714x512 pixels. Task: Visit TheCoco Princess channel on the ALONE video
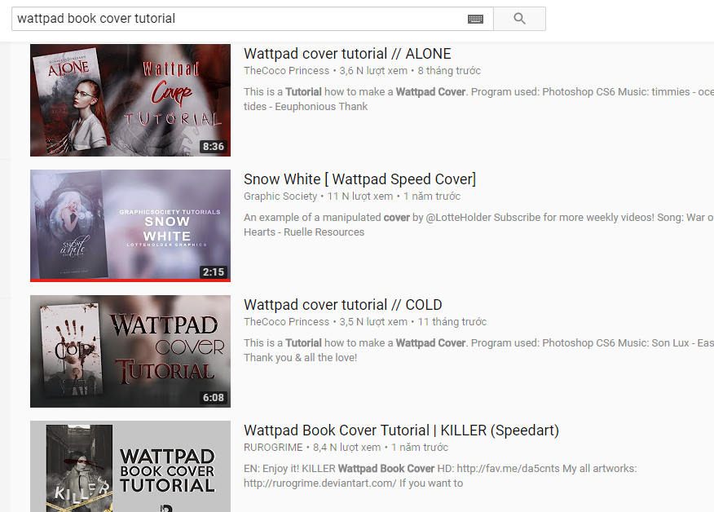click(286, 71)
